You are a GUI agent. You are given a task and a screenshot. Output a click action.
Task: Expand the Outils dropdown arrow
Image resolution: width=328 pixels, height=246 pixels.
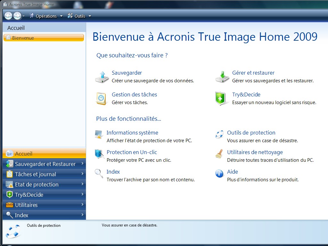point(90,16)
